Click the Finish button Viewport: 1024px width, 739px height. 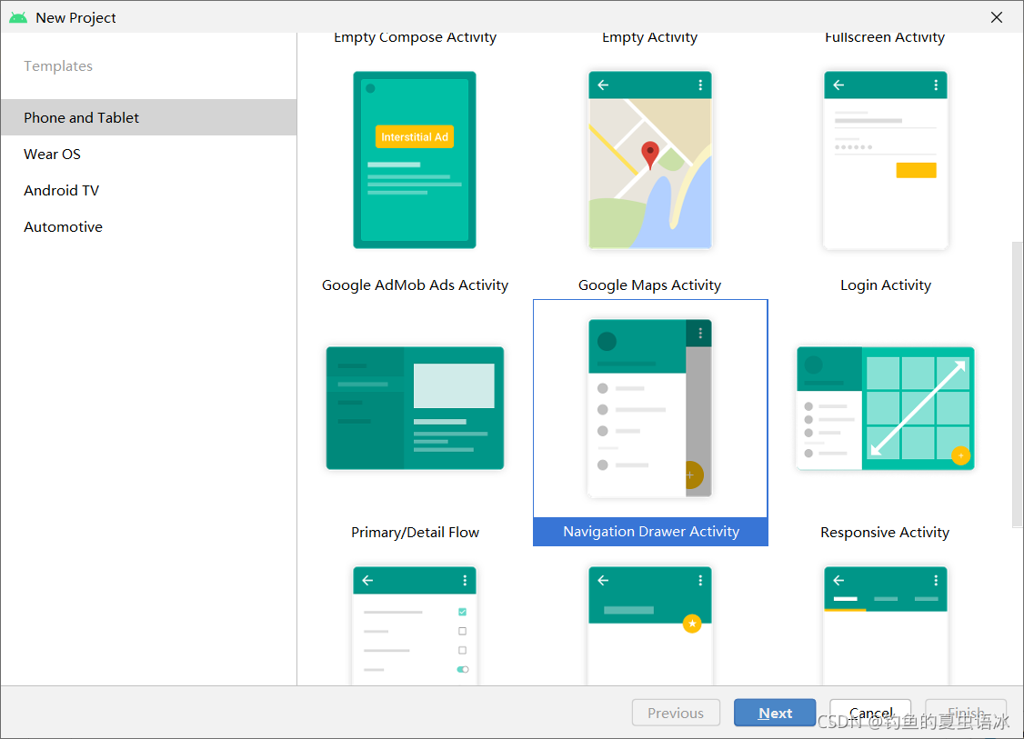tap(966, 713)
